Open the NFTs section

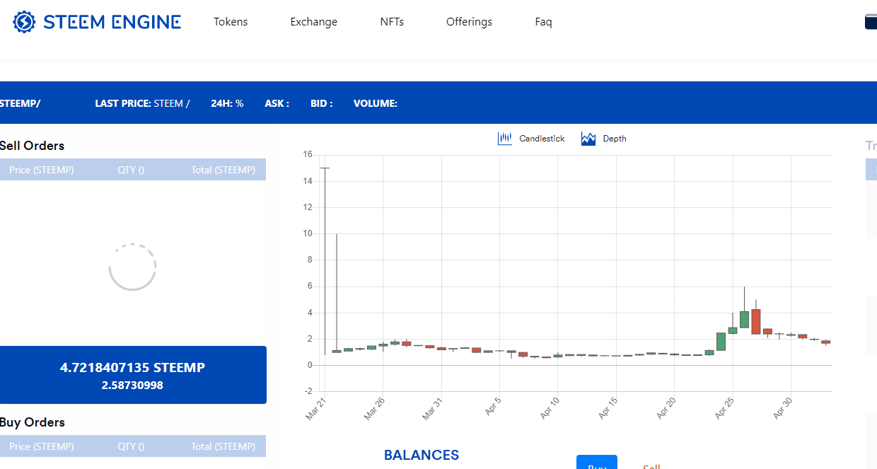392,22
